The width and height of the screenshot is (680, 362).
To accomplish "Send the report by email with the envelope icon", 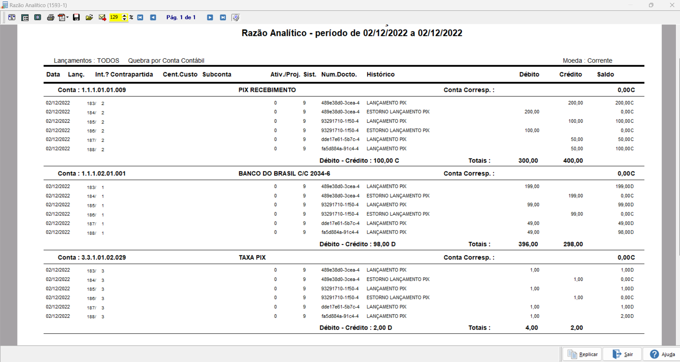I will (x=102, y=17).
